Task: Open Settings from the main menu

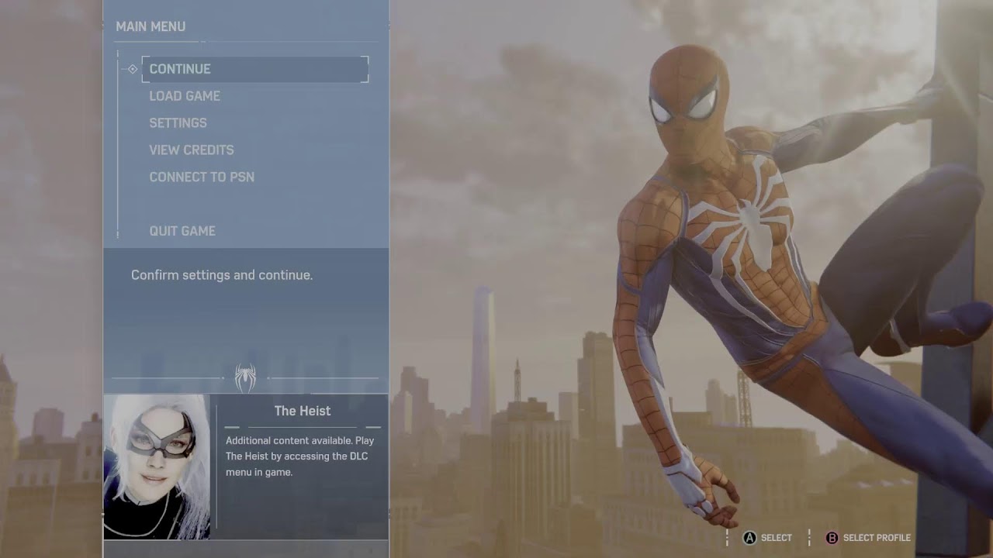Action: coord(178,123)
